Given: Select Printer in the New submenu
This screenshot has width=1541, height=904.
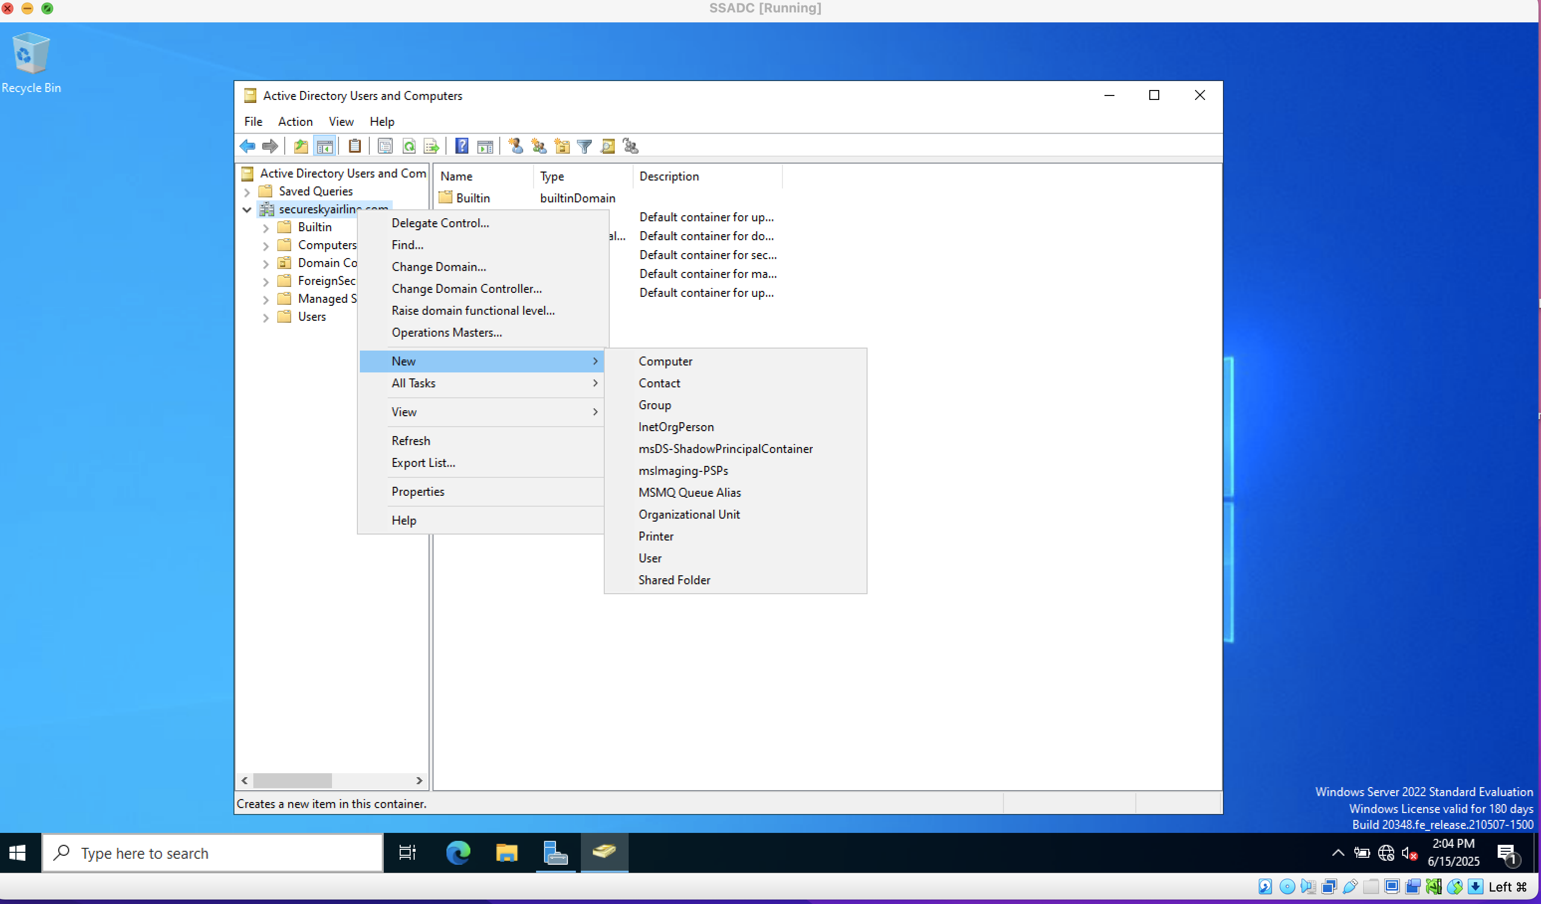Looking at the screenshot, I should [x=735, y=537].
